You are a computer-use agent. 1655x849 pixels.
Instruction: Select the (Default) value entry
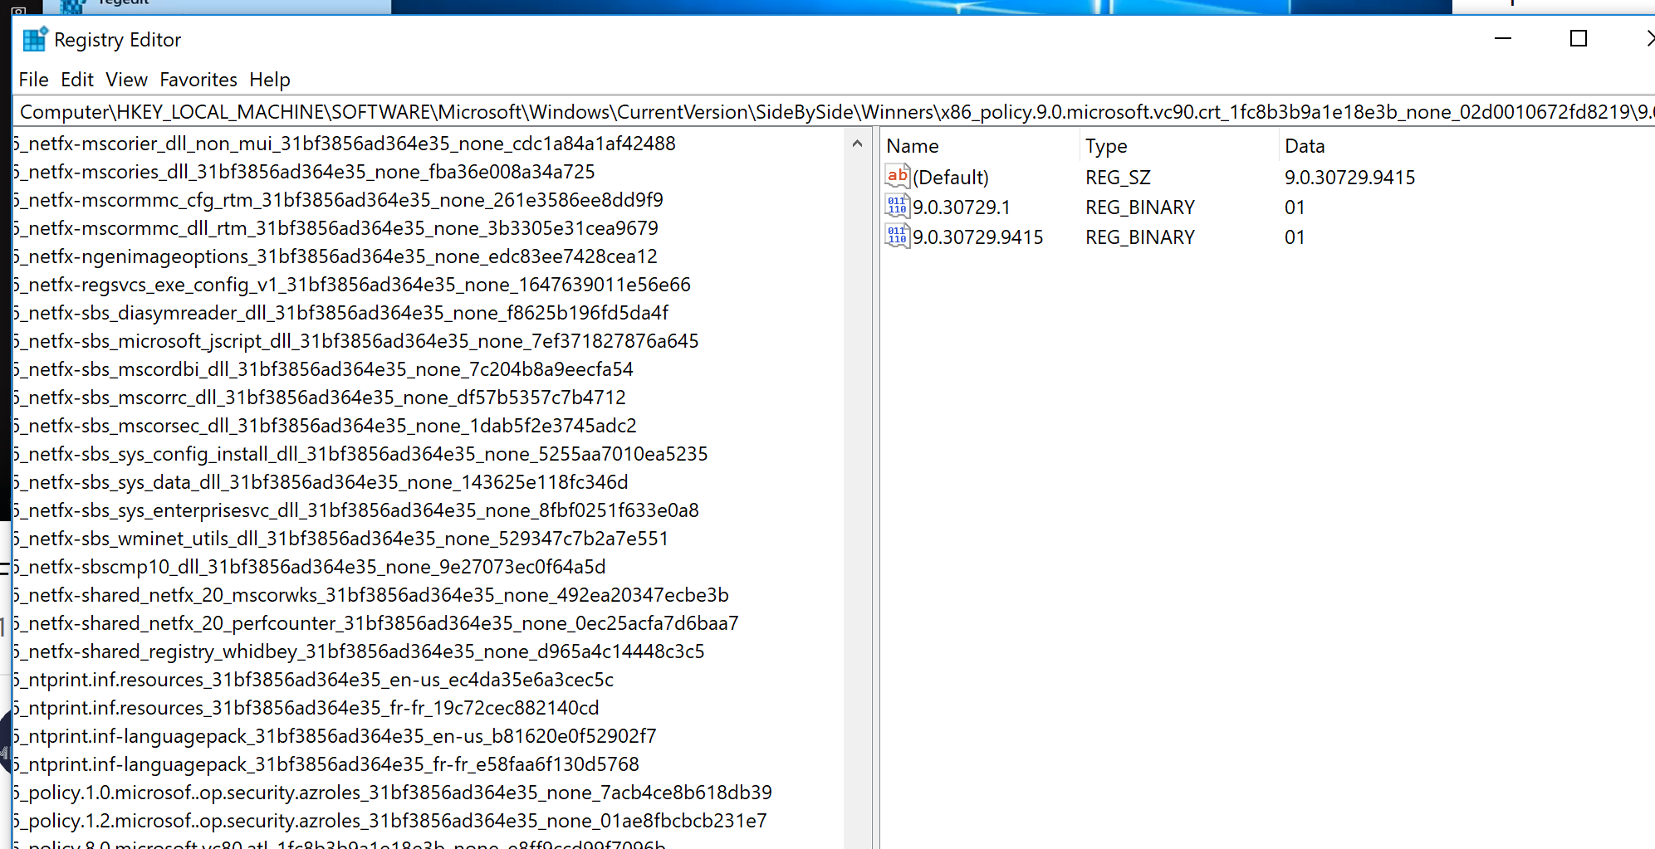point(951,177)
